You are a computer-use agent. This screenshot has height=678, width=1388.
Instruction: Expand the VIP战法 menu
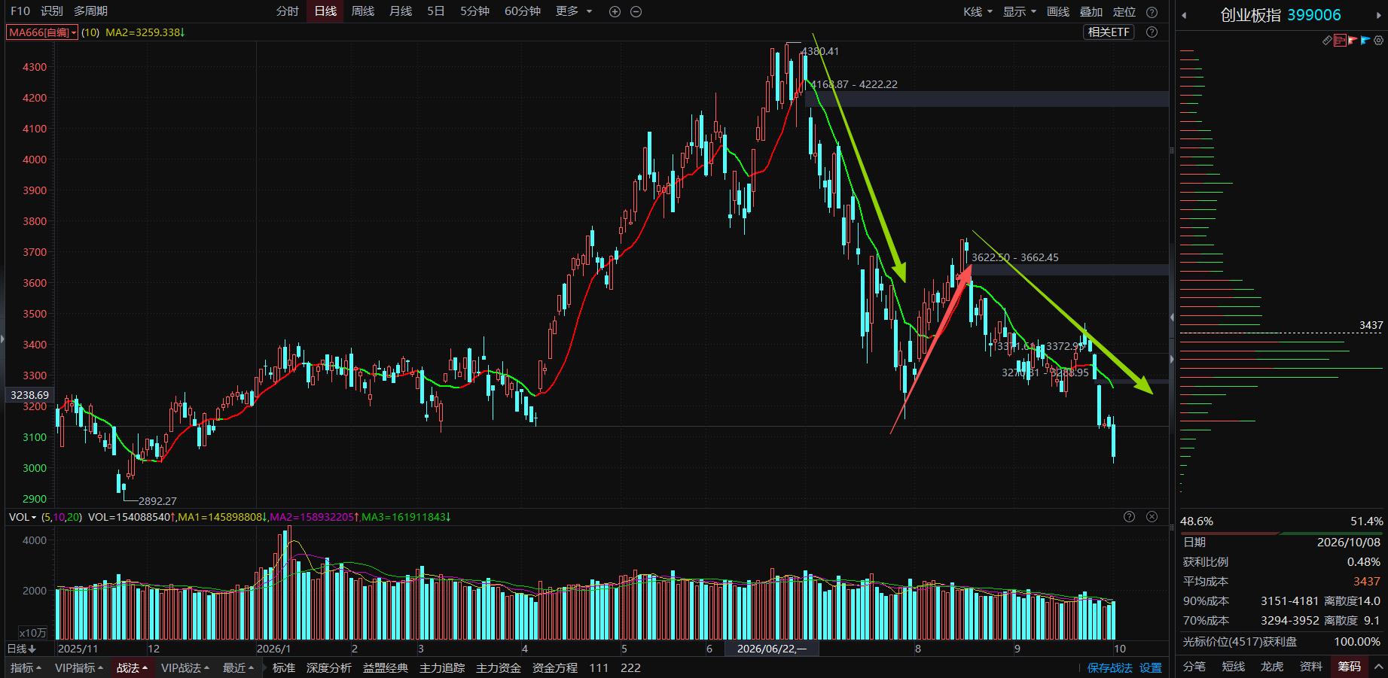click(185, 667)
